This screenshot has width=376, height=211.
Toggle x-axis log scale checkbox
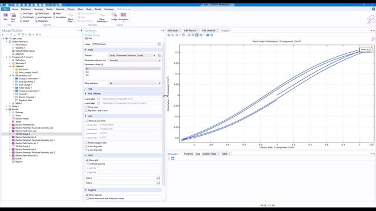pos(86,146)
